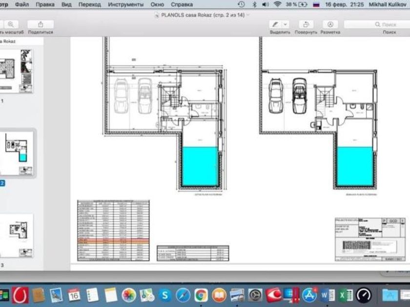Select the Highlight (Выделить) pen tool
The image size is (410, 307).
coord(275,24)
